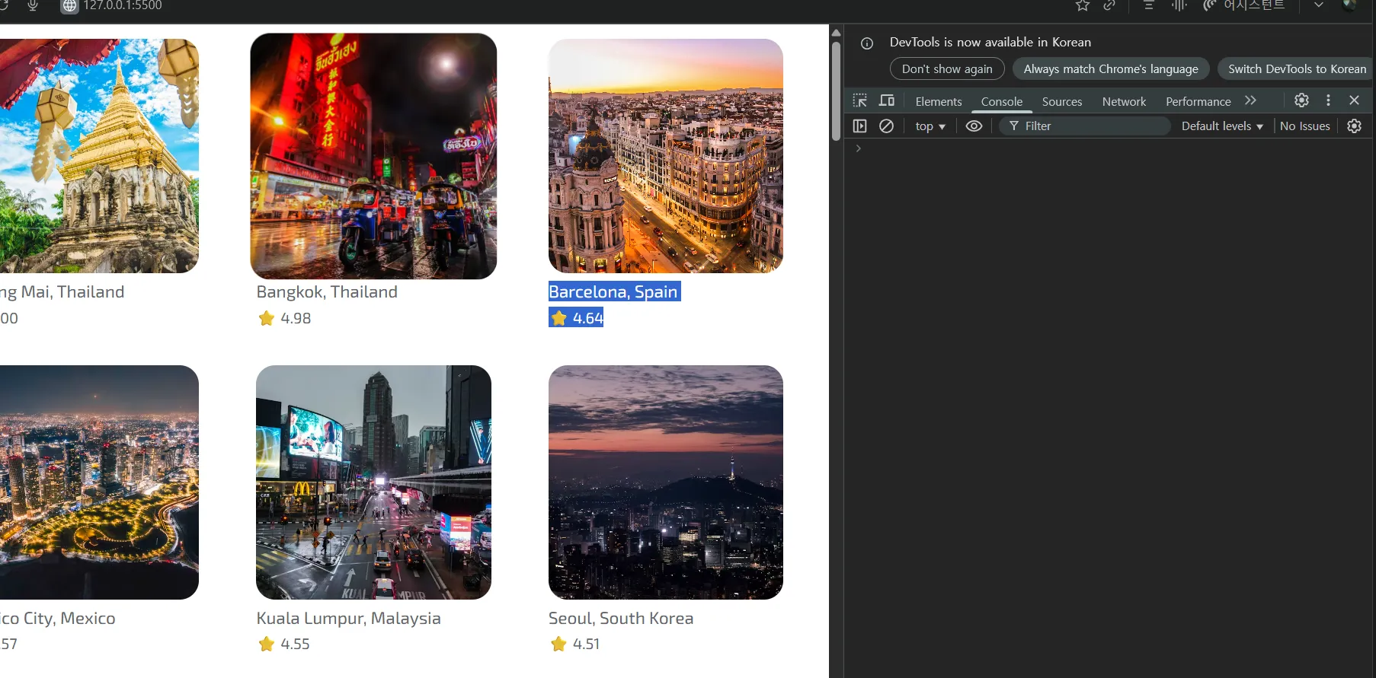The image size is (1376, 678).
Task: Click the 4.55 rating value
Action: coord(295,644)
